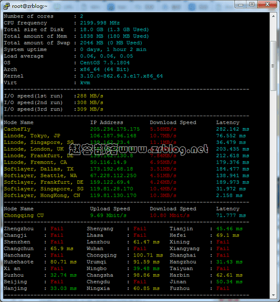Click the Kernel version 3.10.0-862.6.3.el7.x86_64 text

122,76
